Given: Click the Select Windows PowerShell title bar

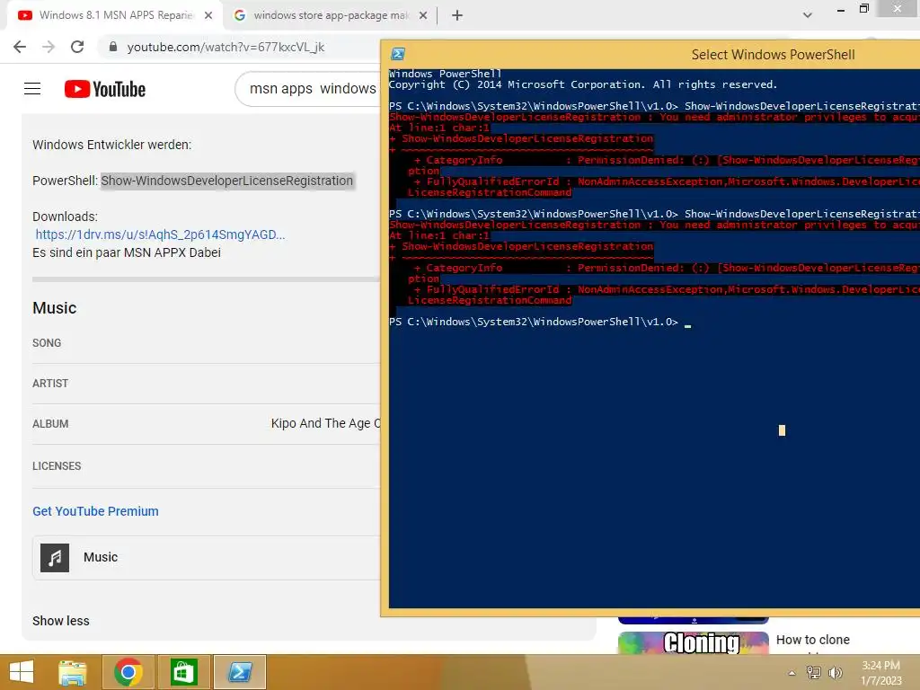Looking at the screenshot, I should click(x=773, y=55).
